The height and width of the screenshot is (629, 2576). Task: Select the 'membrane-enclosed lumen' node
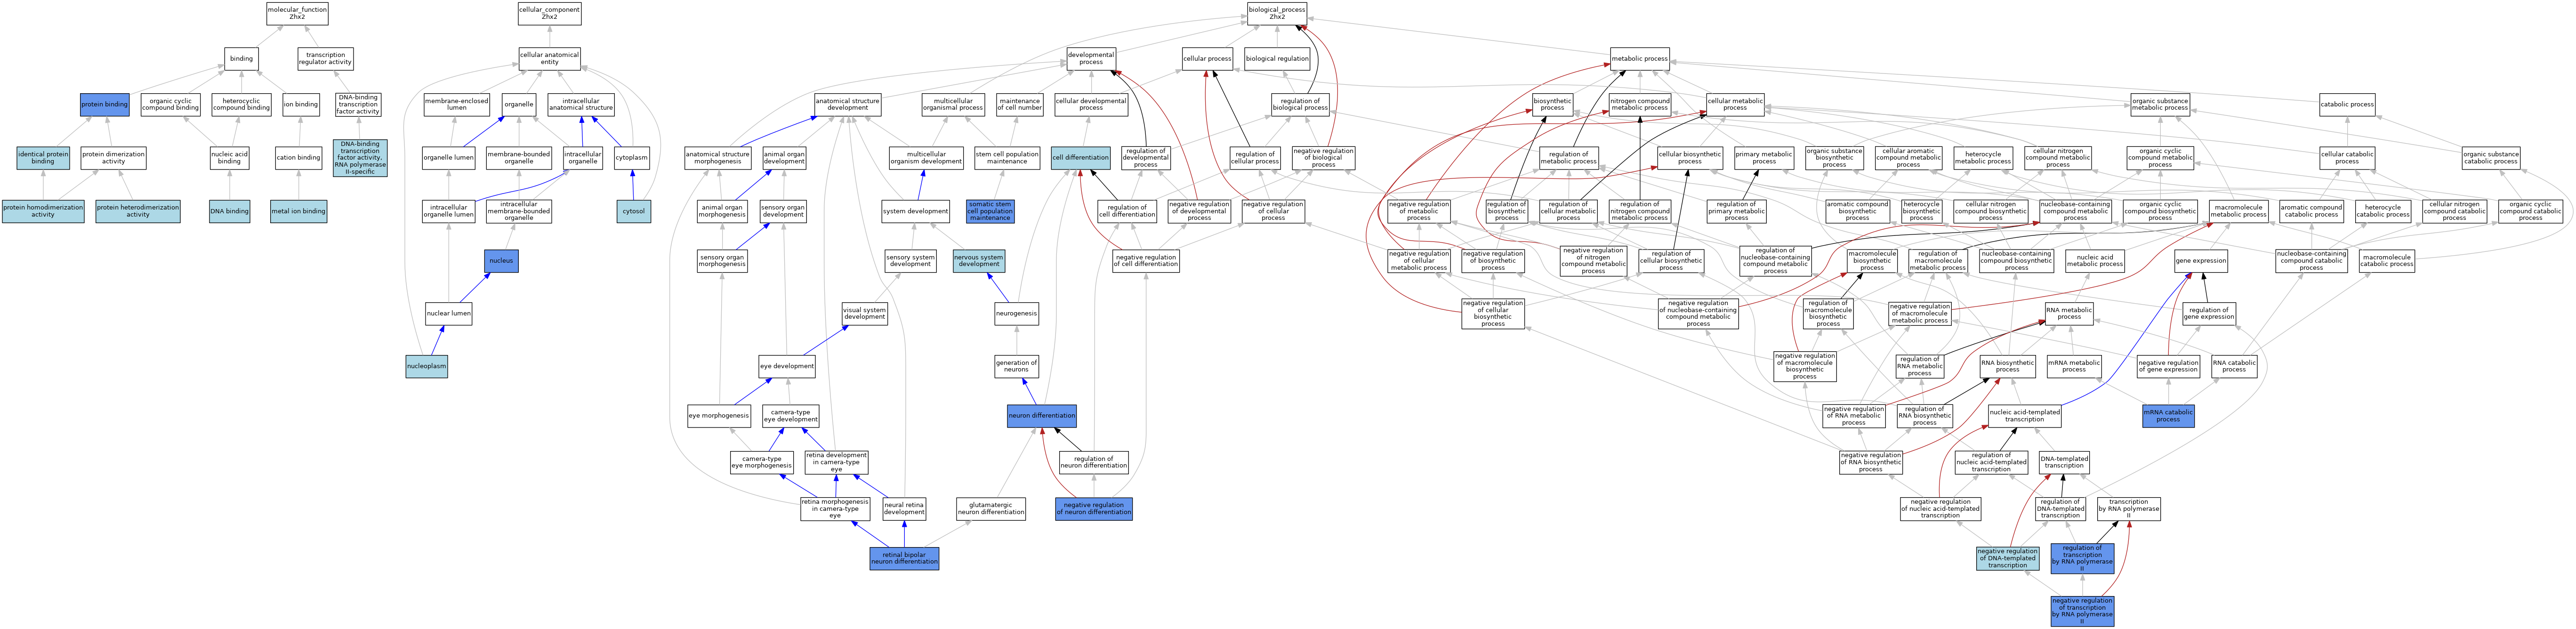[457, 104]
